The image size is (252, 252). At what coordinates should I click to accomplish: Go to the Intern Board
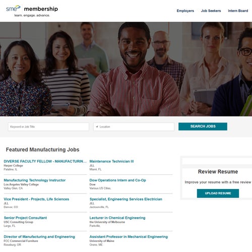click(x=238, y=11)
